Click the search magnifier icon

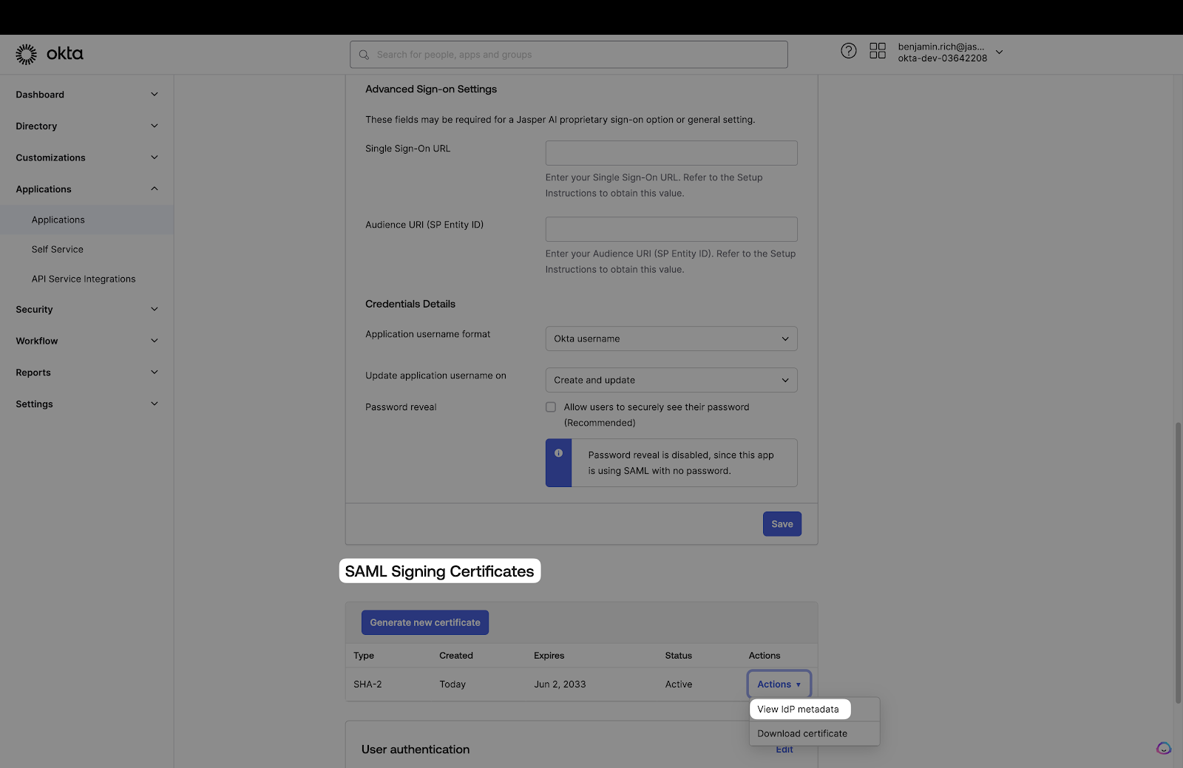[x=364, y=55]
